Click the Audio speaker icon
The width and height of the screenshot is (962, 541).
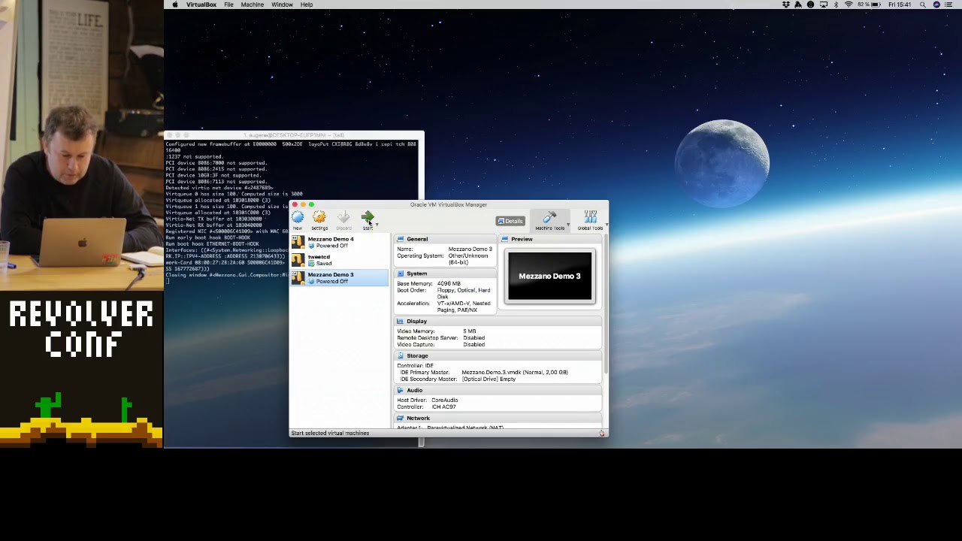click(400, 390)
